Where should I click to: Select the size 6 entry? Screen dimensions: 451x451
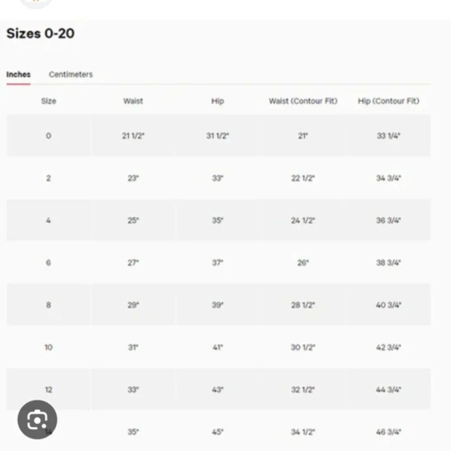[x=48, y=262]
